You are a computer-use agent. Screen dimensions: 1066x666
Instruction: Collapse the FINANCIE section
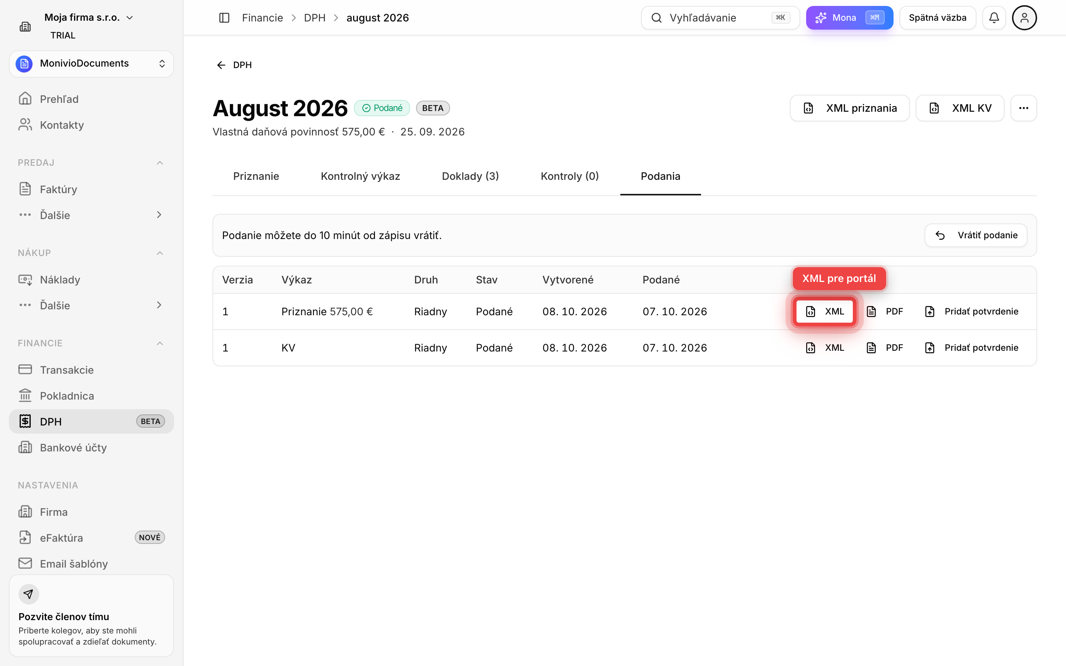coord(160,343)
